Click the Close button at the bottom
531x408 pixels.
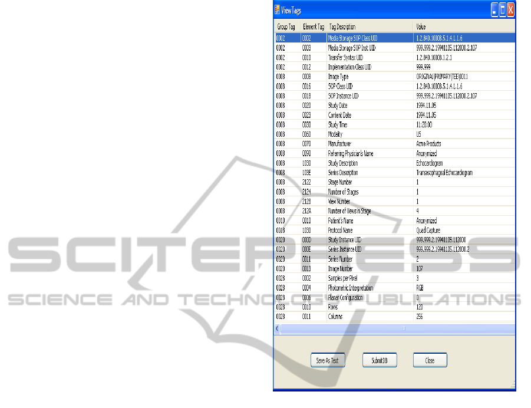point(430,360)
